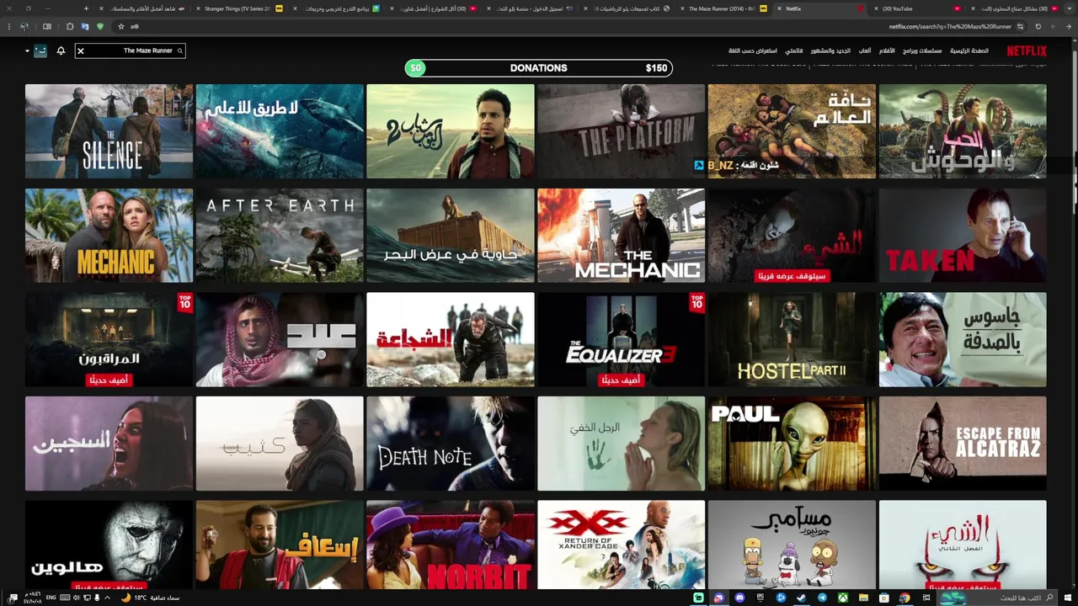The height and width of the screenshot is (606, 1078).
Task: Expand the profile dropdown arrow
Action: point(27,51)
